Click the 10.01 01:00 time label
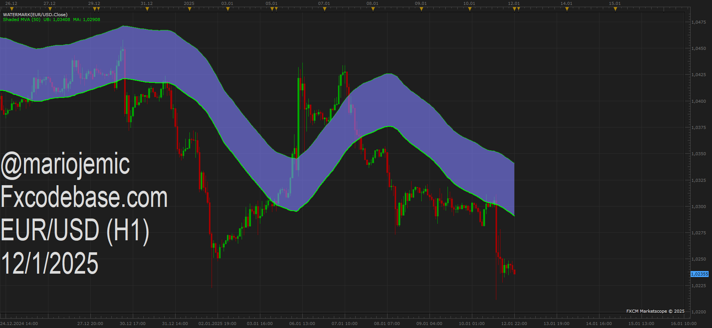Screen dimensions: 712x328 pos(472,324)
